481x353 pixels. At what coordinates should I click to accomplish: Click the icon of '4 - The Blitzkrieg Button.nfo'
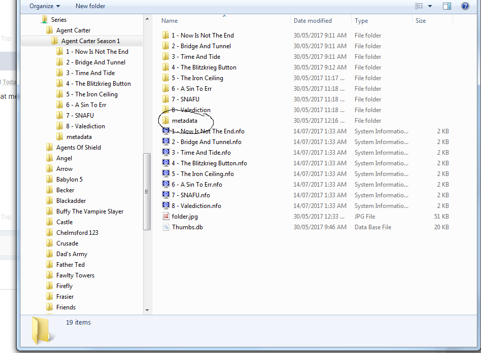[165, 163]
